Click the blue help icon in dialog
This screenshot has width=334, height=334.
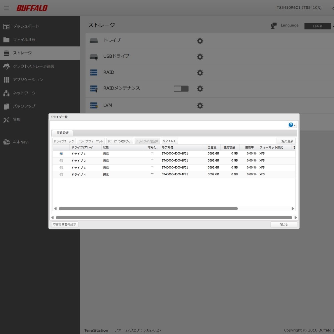point(291,125)
